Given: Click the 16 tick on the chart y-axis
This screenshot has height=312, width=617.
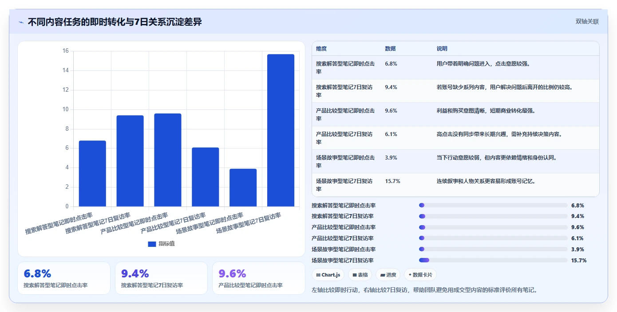Looking at the screenshot, I should pos(65,51).
